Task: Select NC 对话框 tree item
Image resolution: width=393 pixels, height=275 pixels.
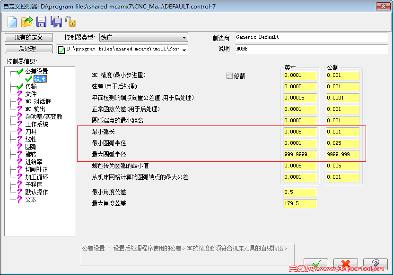Action: tap(38, 101)
